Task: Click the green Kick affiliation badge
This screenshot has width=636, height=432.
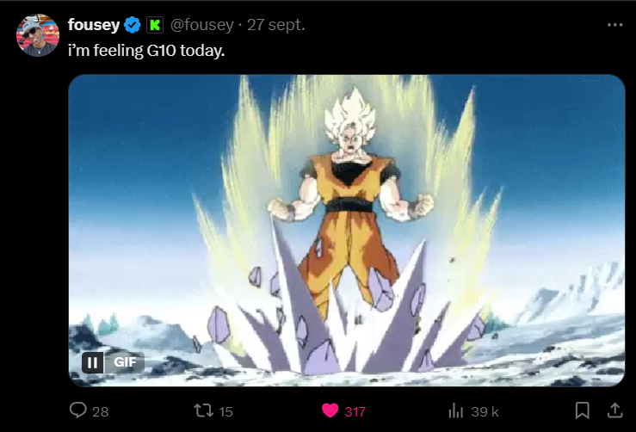Action: tap(155, 25)
